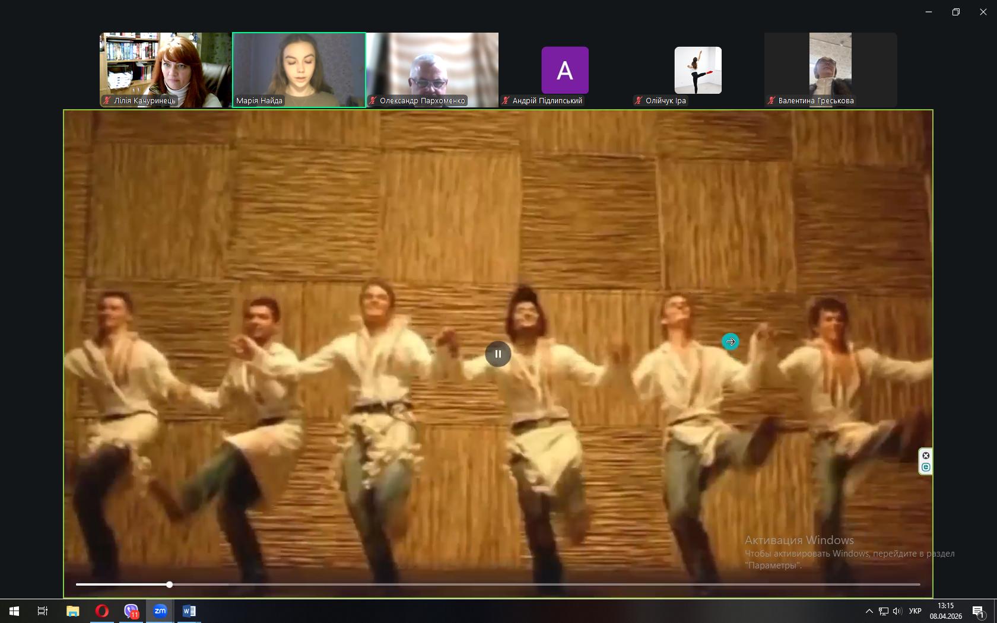Open the volume control in tray
The image size is (997, 623).
tap(897, 611)
